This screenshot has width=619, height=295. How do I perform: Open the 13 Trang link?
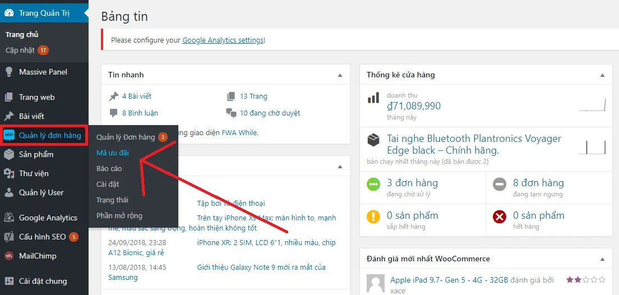[253, 96]
